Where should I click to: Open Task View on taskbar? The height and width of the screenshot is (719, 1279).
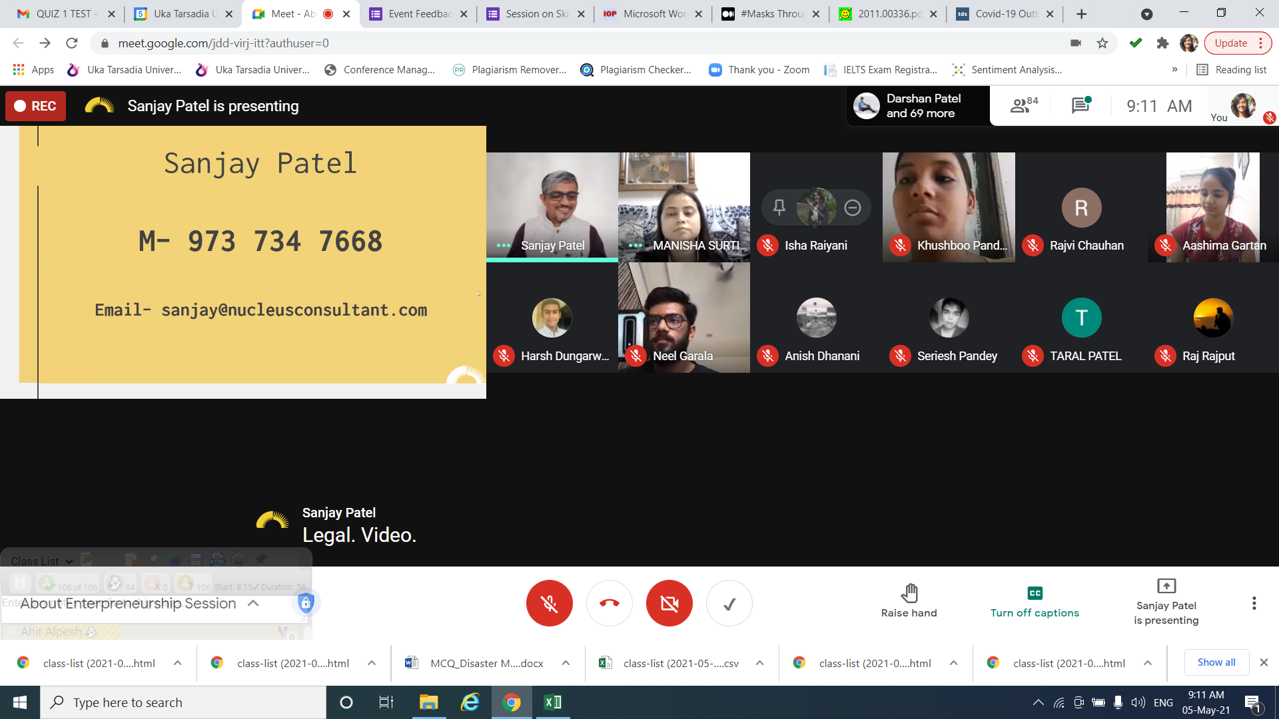pyautogui.click(x=386, y=702)
